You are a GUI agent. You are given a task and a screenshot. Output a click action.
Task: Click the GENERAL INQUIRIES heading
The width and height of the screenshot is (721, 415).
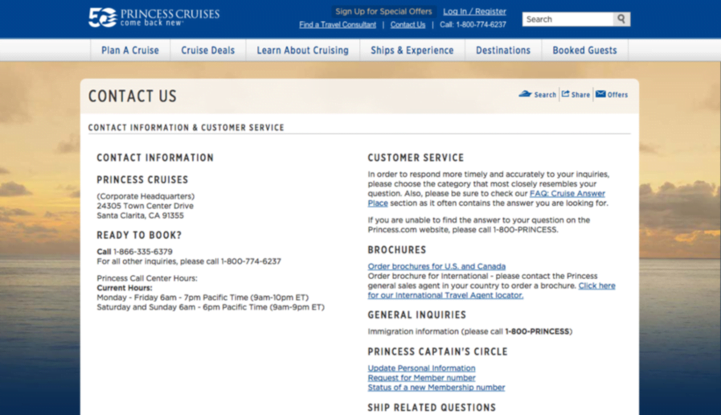416,314
